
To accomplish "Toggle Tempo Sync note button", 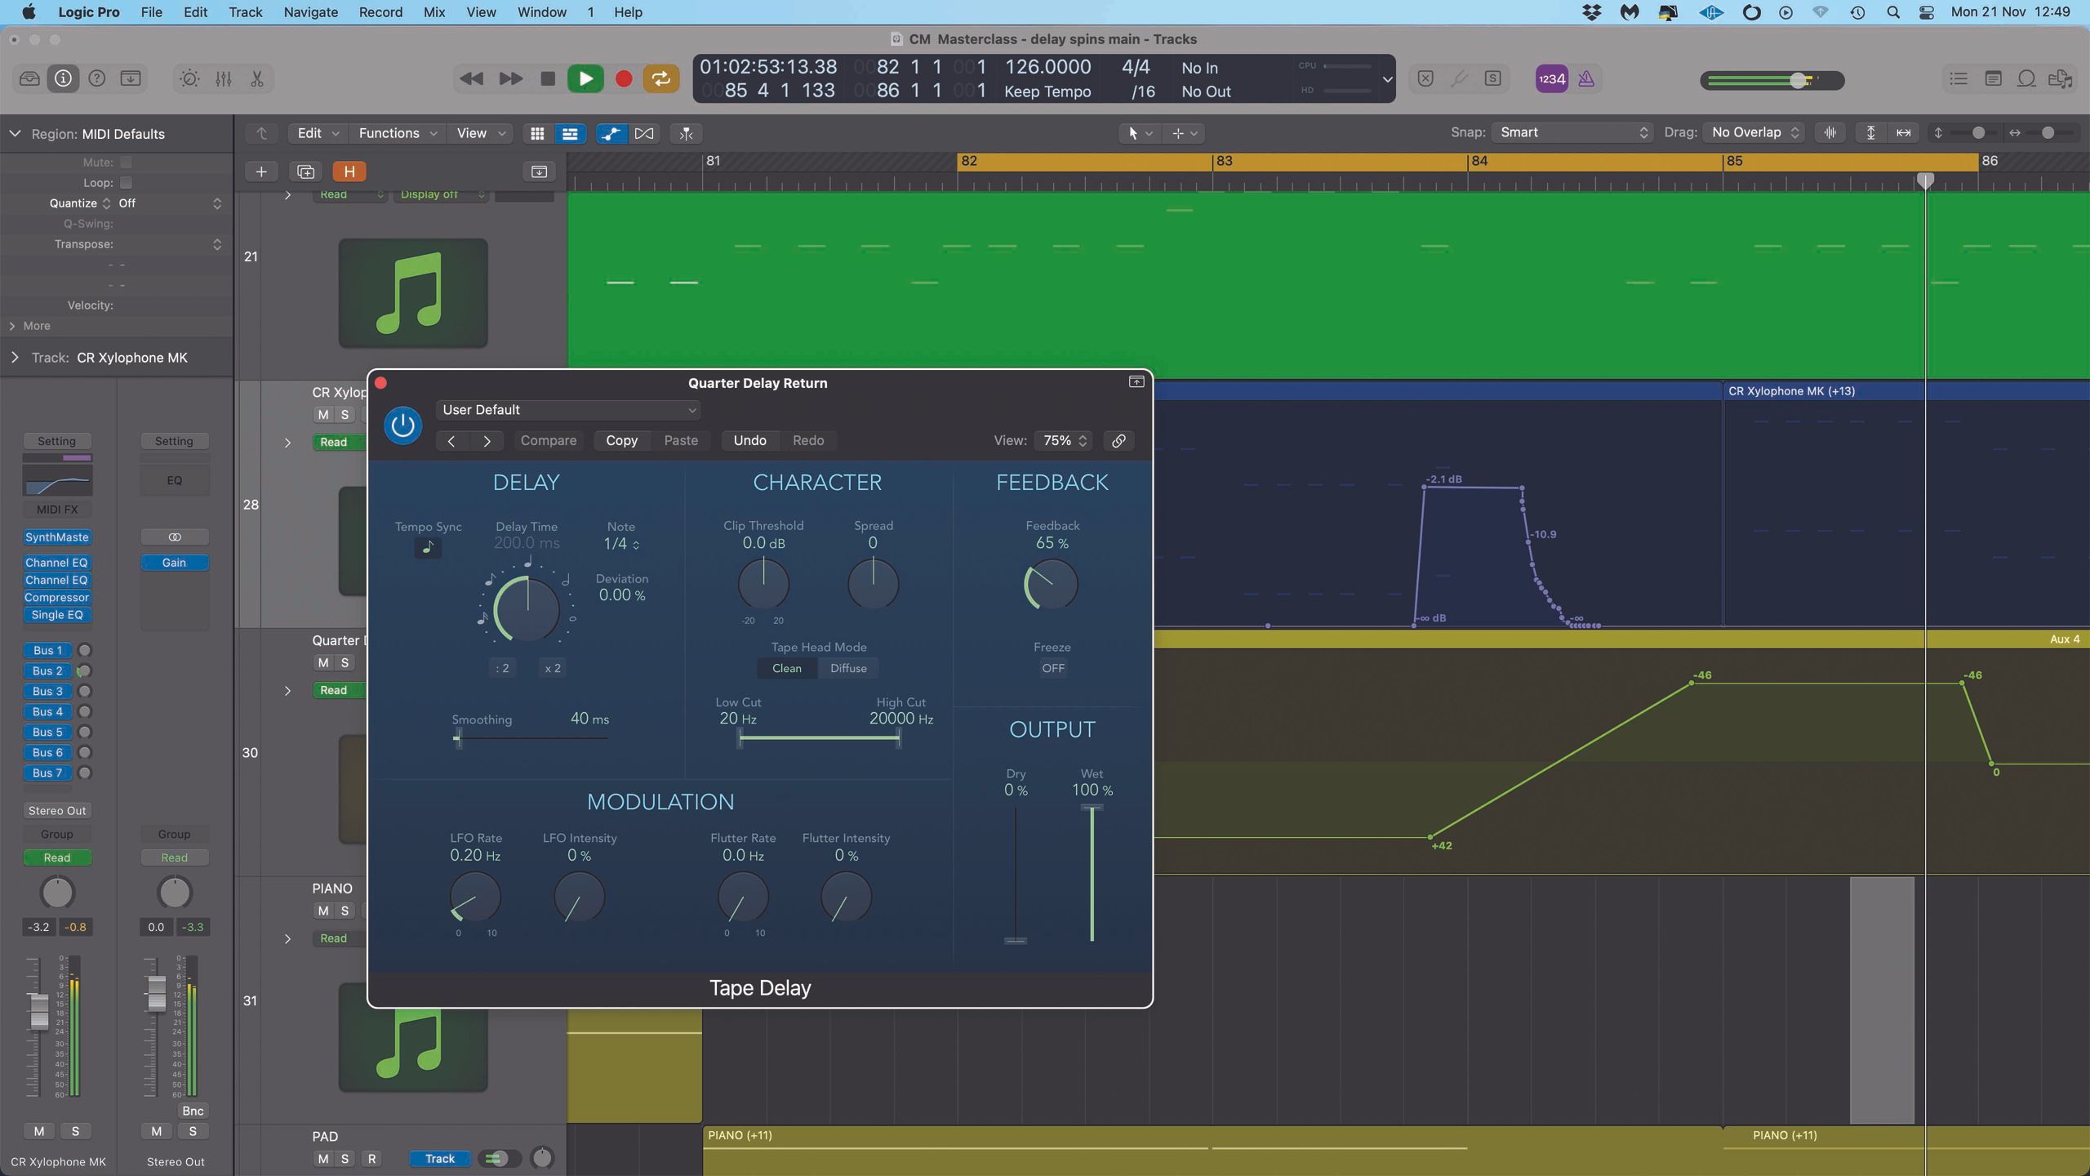I will click(x=427, y=547).
